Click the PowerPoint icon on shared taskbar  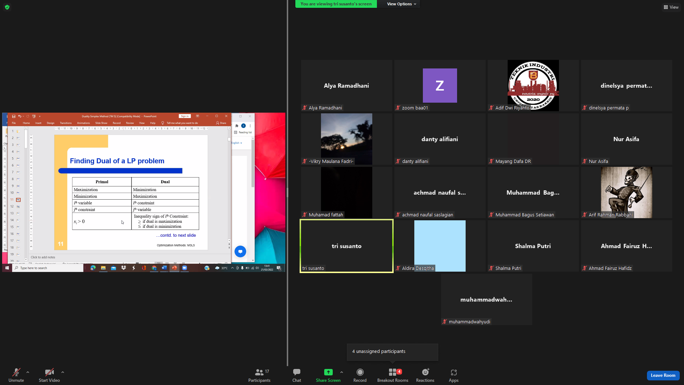tap(175, 268)
